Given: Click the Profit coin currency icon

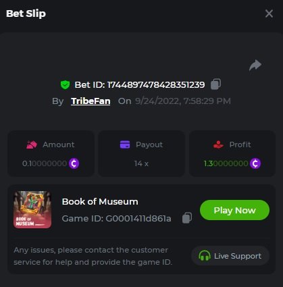Looking at the screenshot, I should 255,163.
